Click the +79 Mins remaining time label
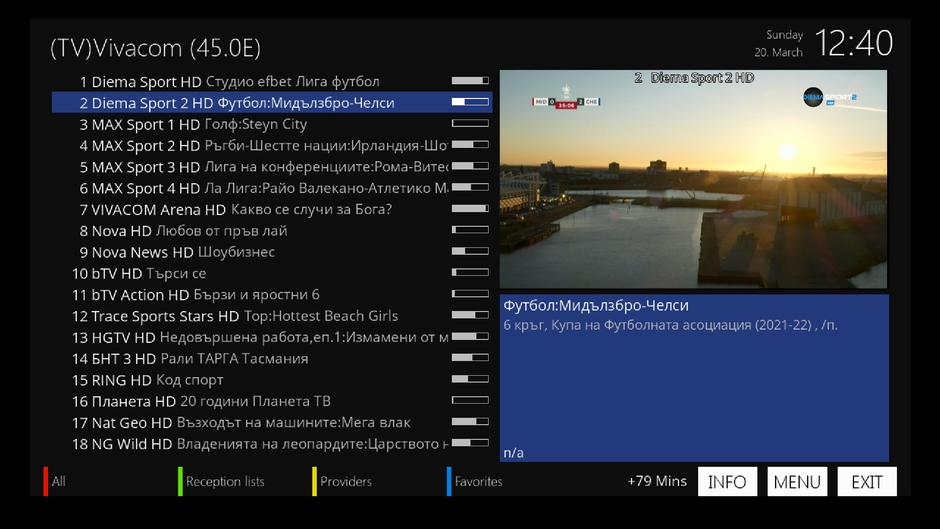The height and width of the screenshot is (529, 940). 657,481
